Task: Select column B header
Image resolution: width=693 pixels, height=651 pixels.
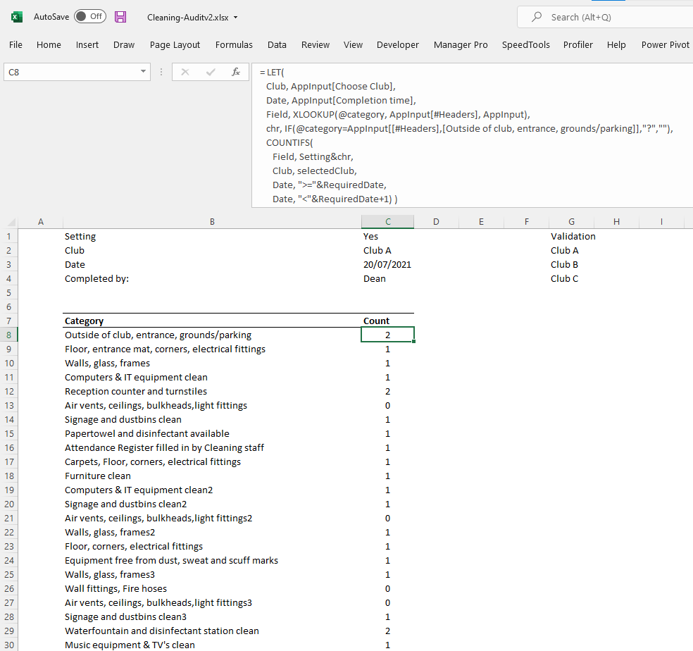Action: pyautogui.click(x=212, y=221)
